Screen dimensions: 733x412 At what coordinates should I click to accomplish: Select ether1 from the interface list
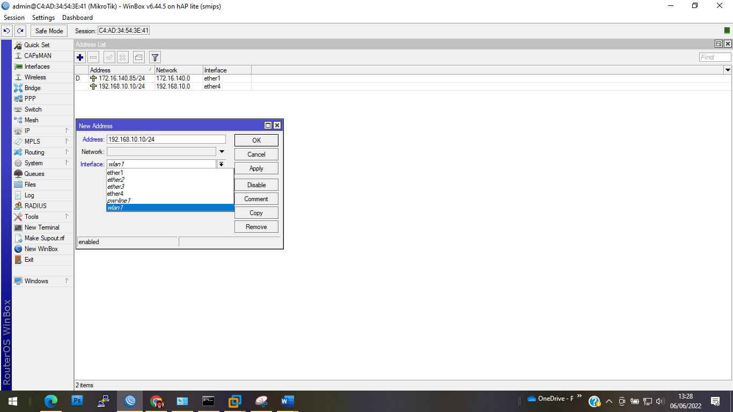pyautogui.click(x=170, y=173)
